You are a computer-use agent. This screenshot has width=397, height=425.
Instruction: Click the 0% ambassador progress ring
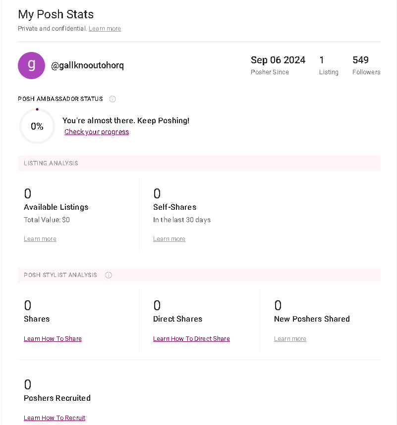[37, 126]
